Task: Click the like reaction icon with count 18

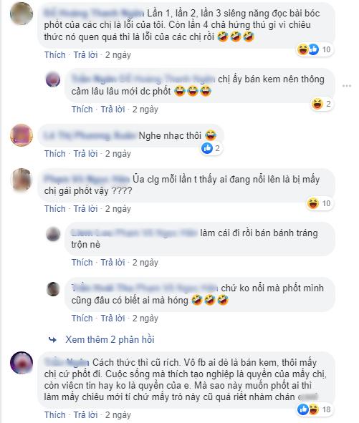Action: (303, 409)
